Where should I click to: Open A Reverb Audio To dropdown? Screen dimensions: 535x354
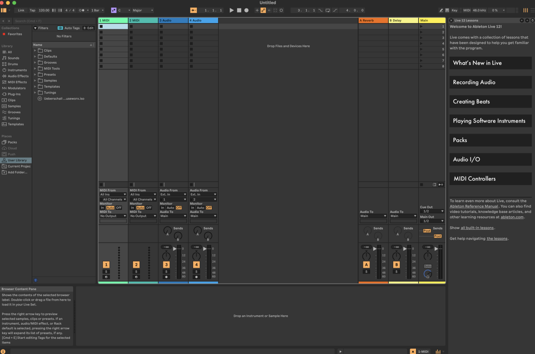coord(373,216)
